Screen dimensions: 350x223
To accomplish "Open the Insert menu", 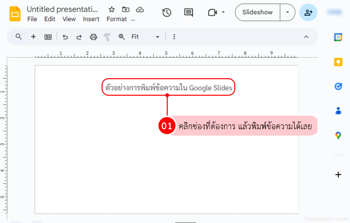I will pos(91,19).
